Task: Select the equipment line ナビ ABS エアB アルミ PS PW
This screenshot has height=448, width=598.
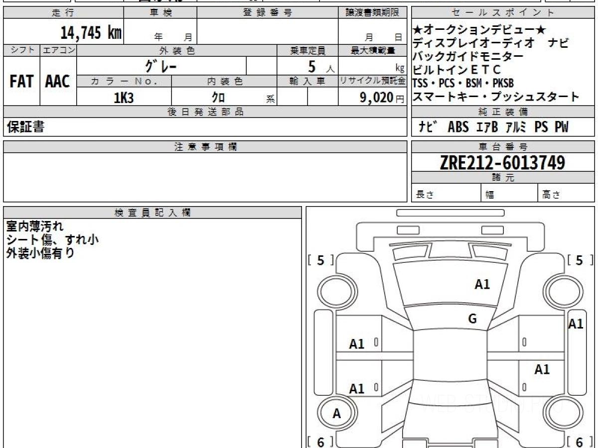Action: 493,127
